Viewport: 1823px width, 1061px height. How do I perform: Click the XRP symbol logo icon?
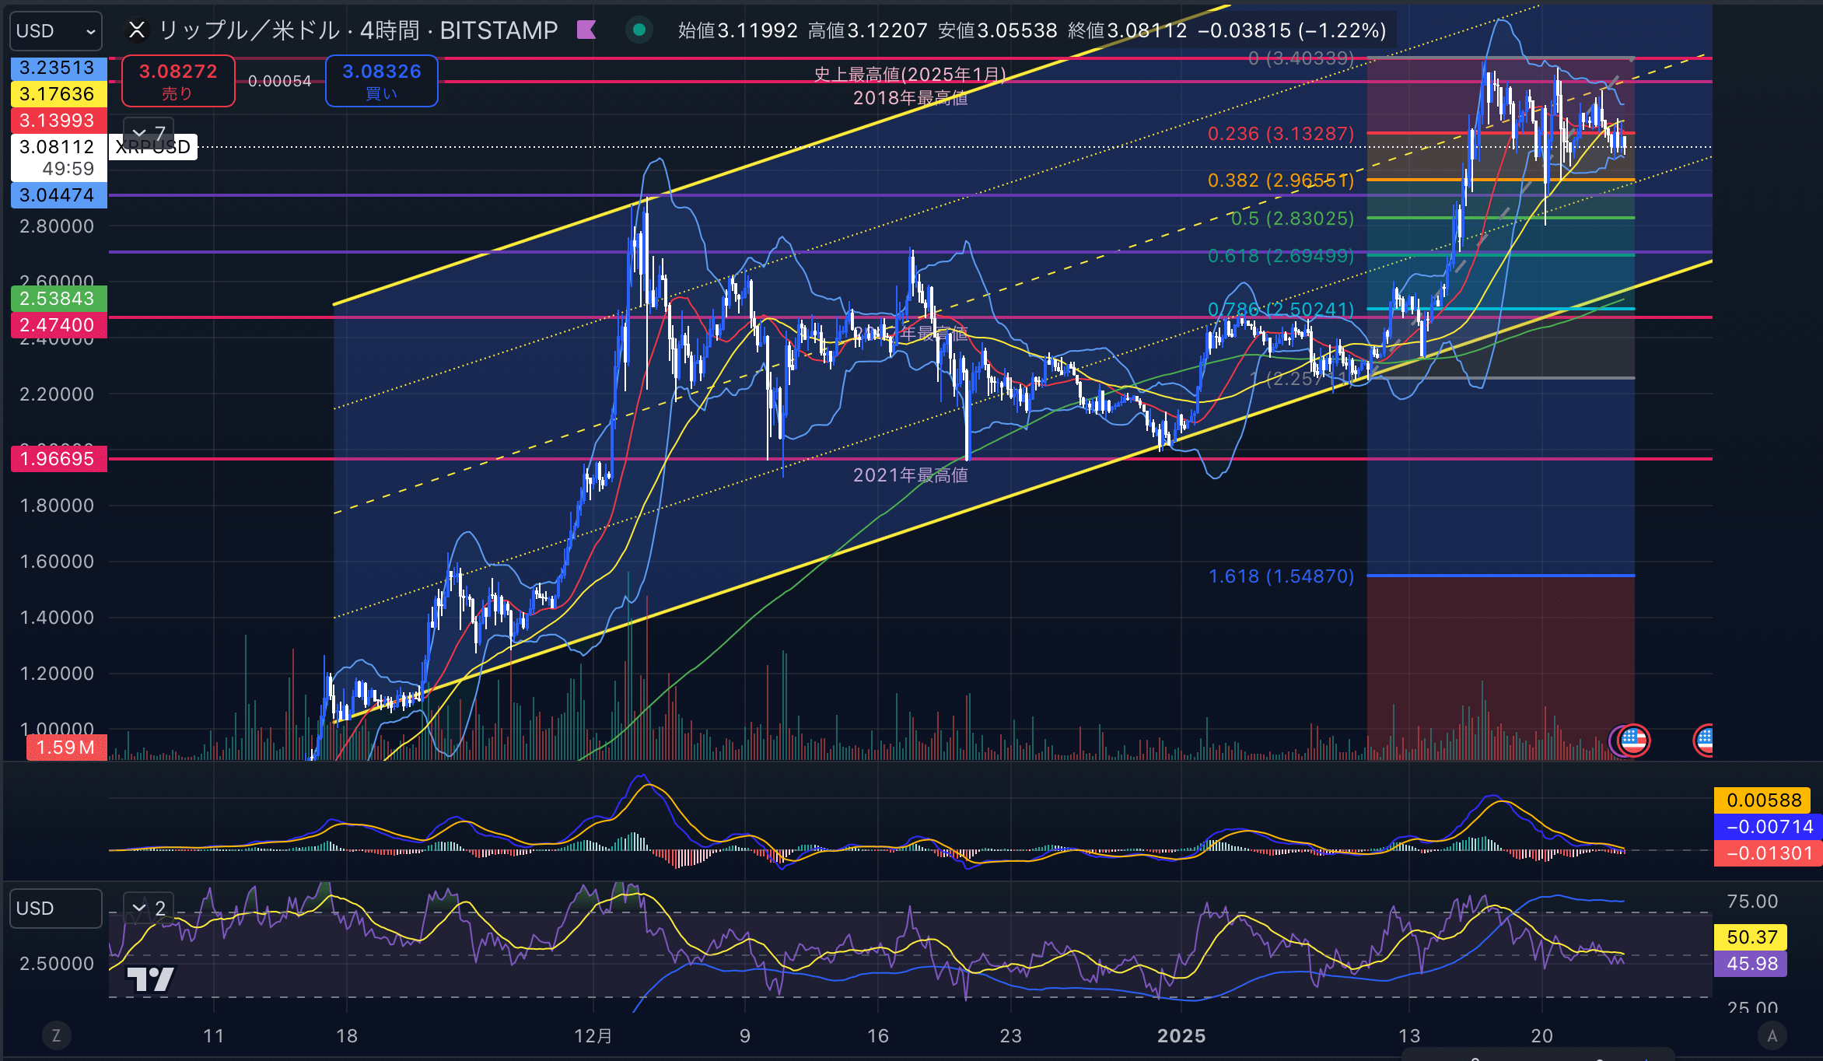pyautogui.click(x=137, y=30)
